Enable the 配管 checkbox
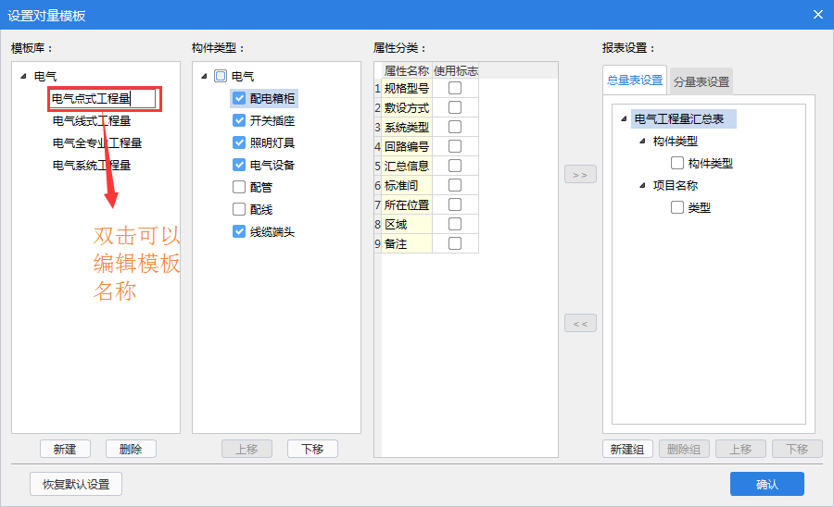The width and height of the screenshot is (834, 507). [x=239, y=187]
